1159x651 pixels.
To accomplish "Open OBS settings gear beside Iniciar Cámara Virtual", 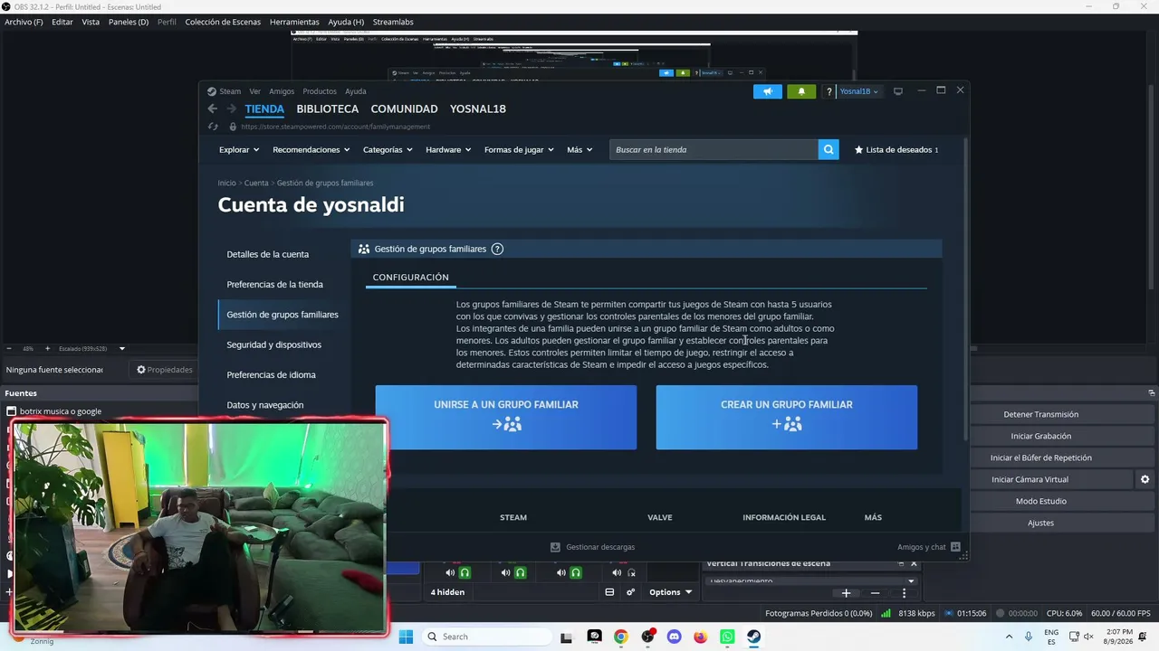I will tap(1145, 479).
